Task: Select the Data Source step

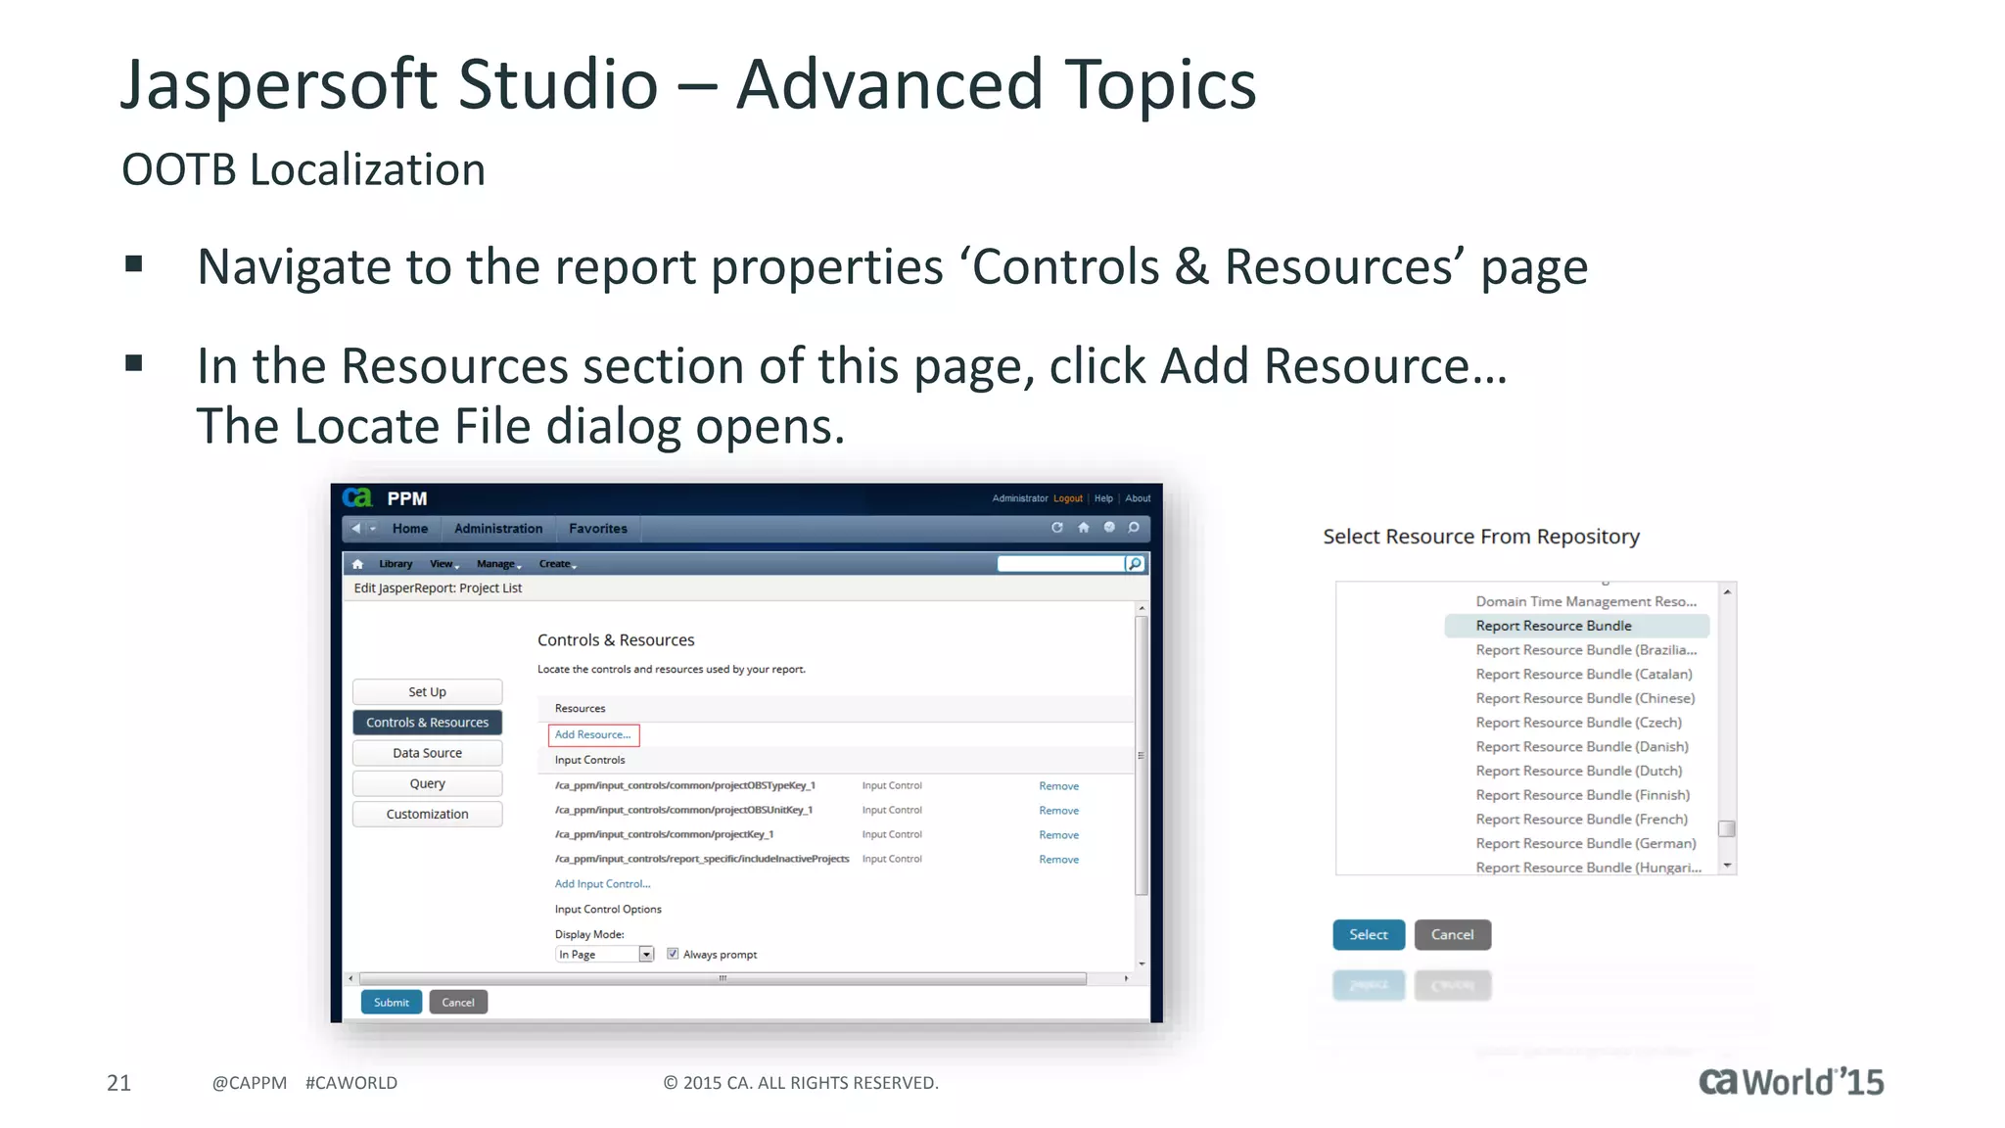Action: click(x=428, y=753)
